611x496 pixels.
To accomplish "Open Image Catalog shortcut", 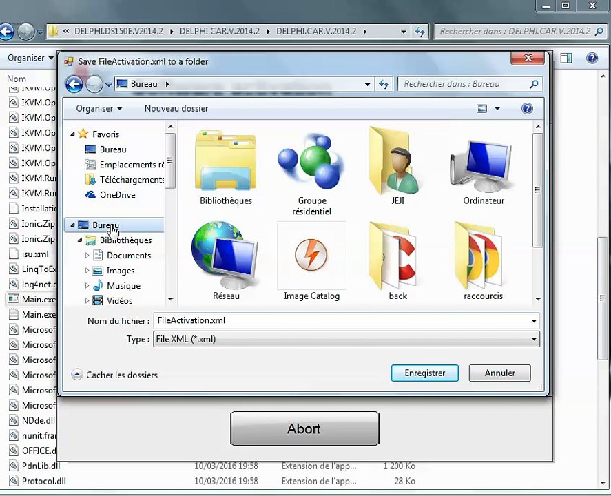I will tap(311, 261).
